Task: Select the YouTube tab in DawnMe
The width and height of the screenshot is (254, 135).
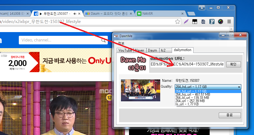Action: (125, 51)
